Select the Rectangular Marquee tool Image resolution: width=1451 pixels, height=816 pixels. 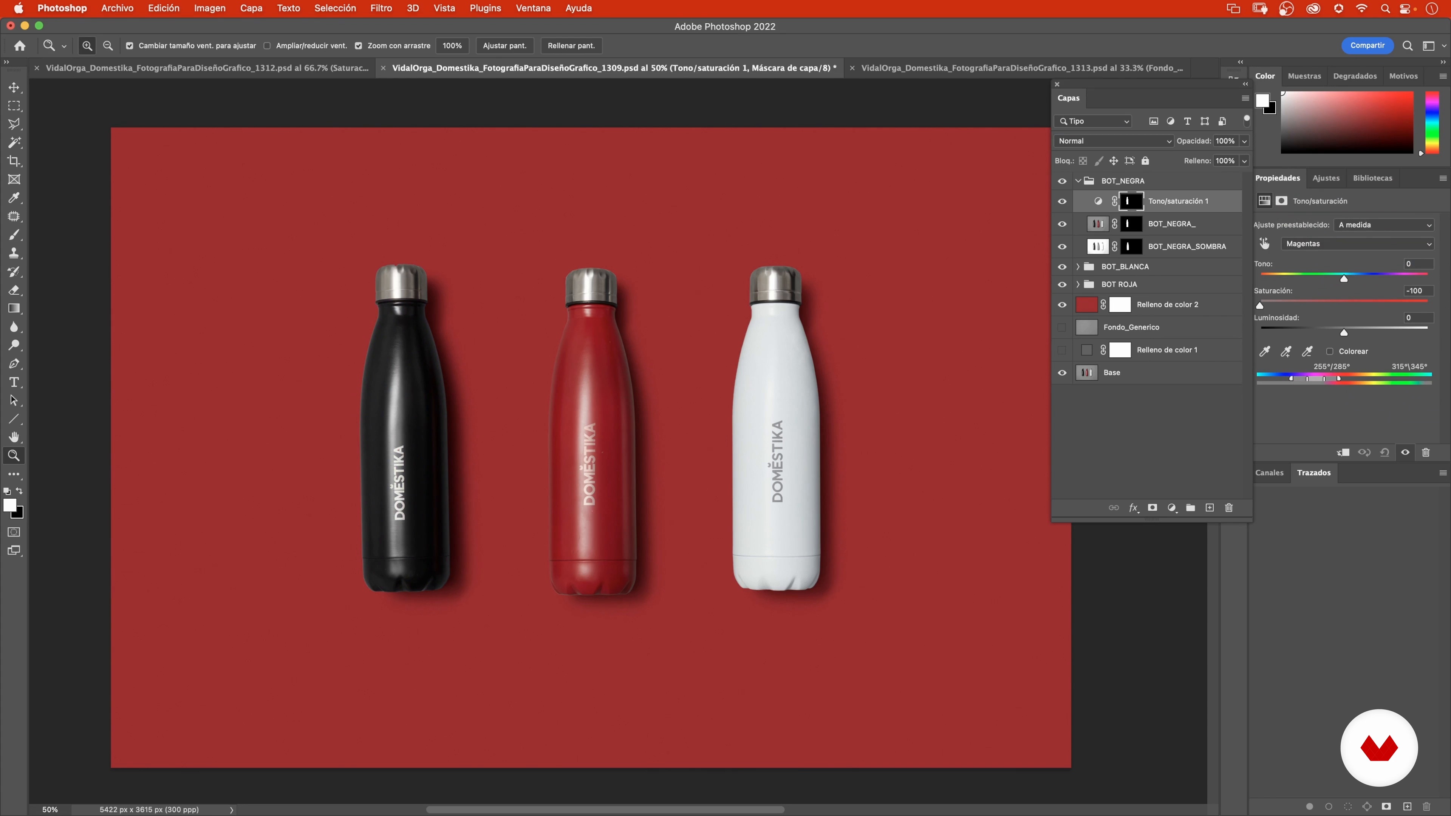coord(14,106)
